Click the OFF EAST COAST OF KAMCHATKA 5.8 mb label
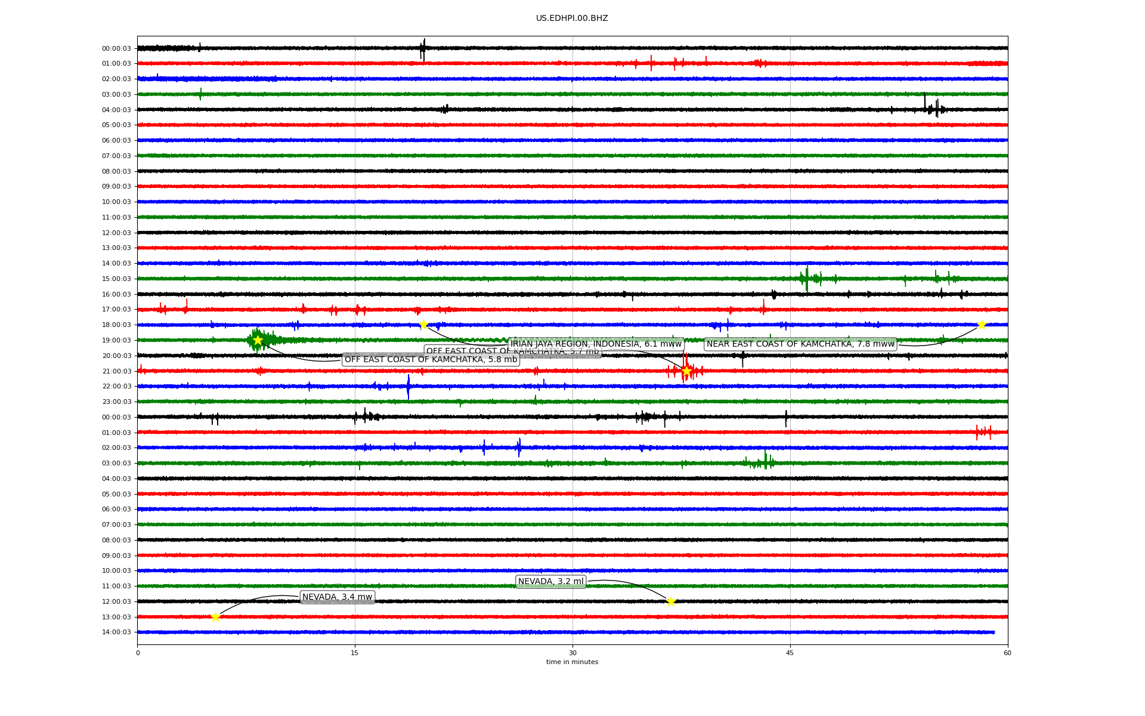Image resolution: width=1145 pixels, height=716 pixels. 431,359
